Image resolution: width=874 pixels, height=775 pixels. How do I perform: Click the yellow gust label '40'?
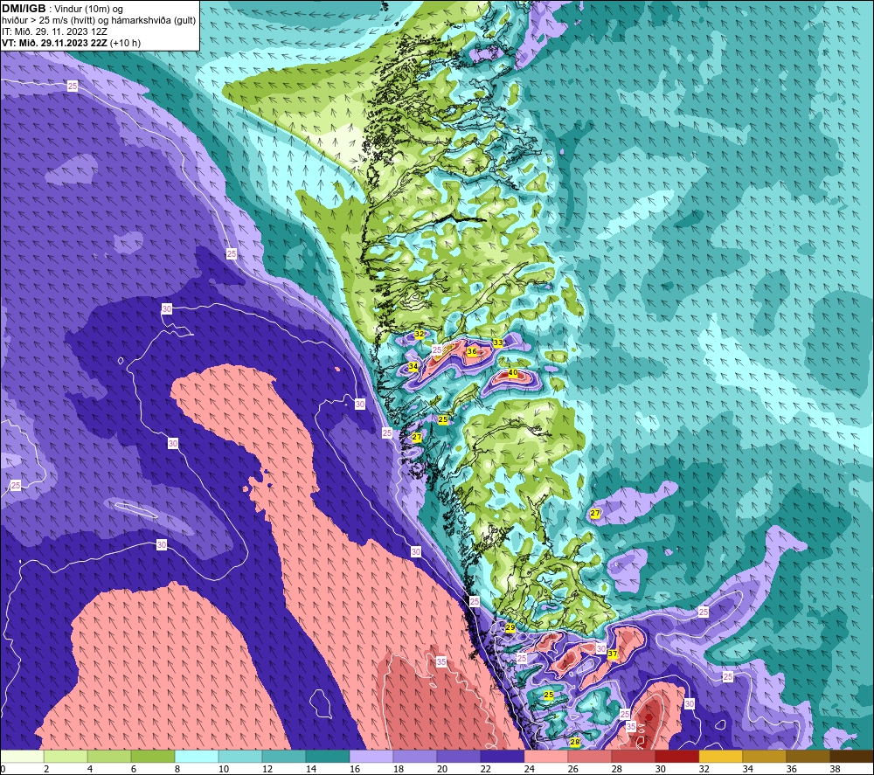coord(513,373)
